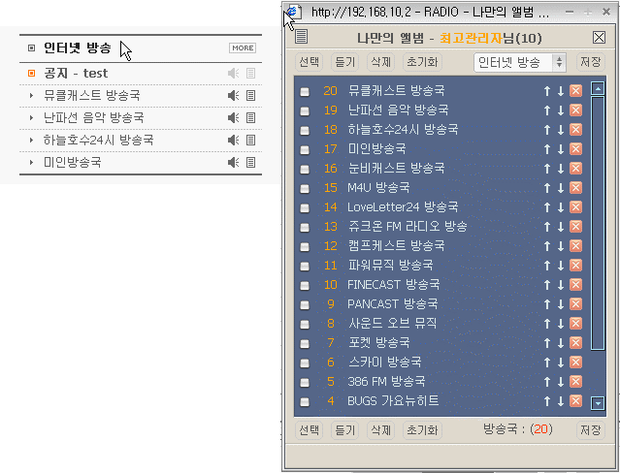The image size is (620, 473).
Task: Check the box for 17 미인방송국
Action: pos(305,150)
